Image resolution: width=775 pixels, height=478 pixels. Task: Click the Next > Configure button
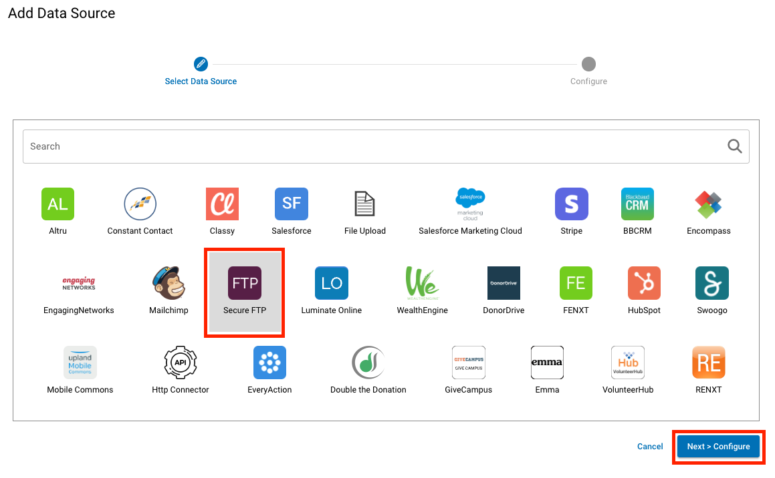coord(718,446)
